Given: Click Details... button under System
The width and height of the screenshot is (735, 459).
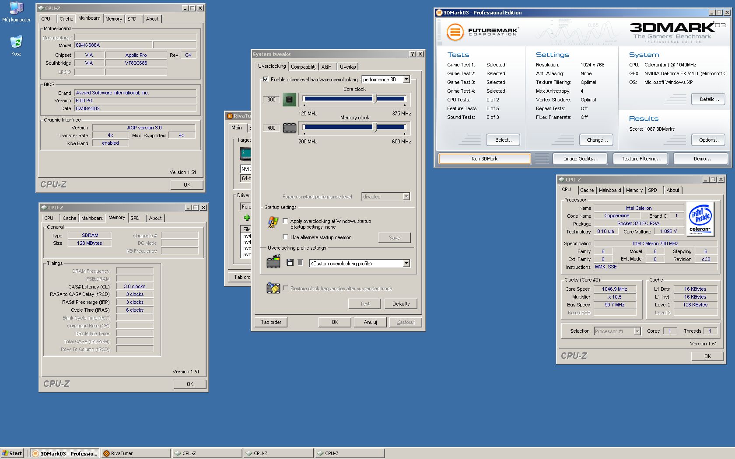Looking at the screenshot, I should point(708,99).
